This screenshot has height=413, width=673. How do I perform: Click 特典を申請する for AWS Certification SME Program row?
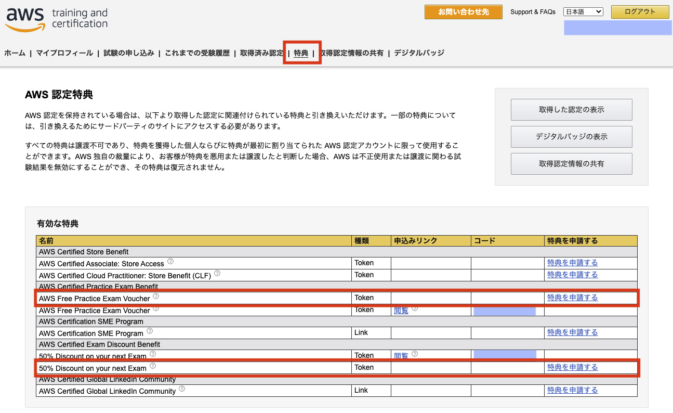point(572,332)
